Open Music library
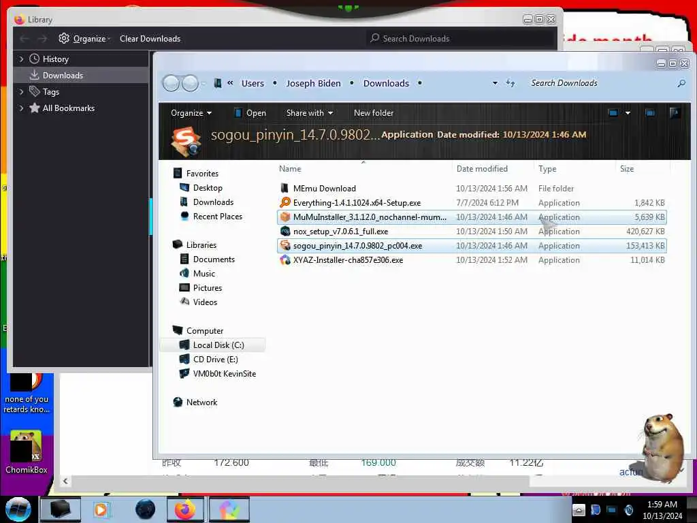 (x=204, y=274)
